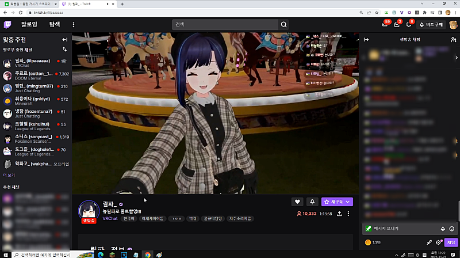Open followed channel 냉참 (frozentuna7)
The width and height of the screenshot is (460, 258).
click(x=36, y=113)
